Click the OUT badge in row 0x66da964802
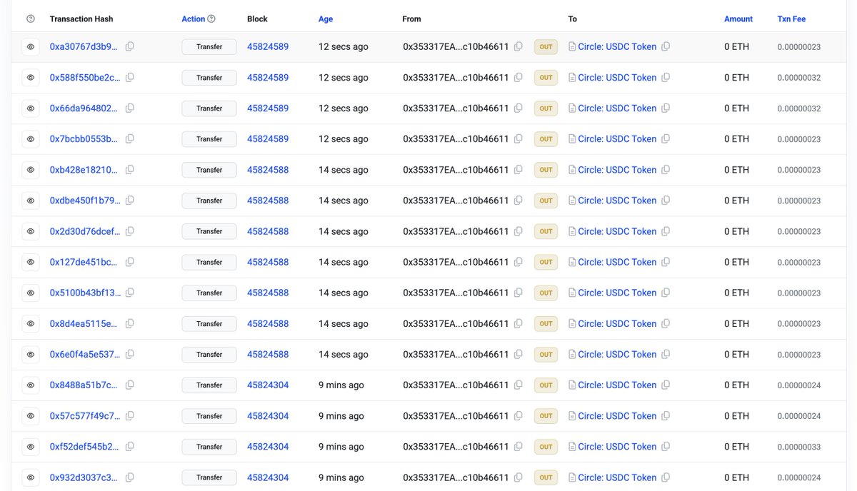The width and height of the screenshot is (857, 491). click(x=546, y=108)
